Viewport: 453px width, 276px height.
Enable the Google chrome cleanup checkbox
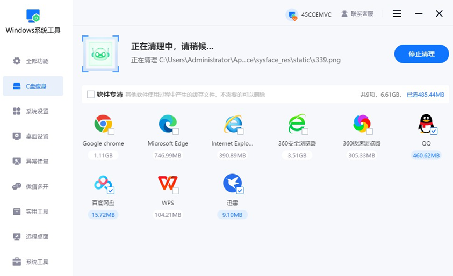point(111,132)
